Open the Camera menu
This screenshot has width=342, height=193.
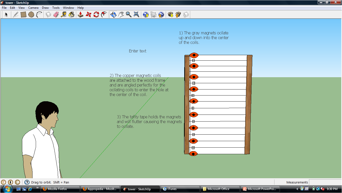tap(33, 8)
